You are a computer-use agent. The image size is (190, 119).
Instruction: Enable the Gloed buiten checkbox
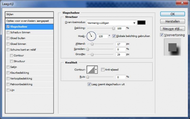[8, 38]
